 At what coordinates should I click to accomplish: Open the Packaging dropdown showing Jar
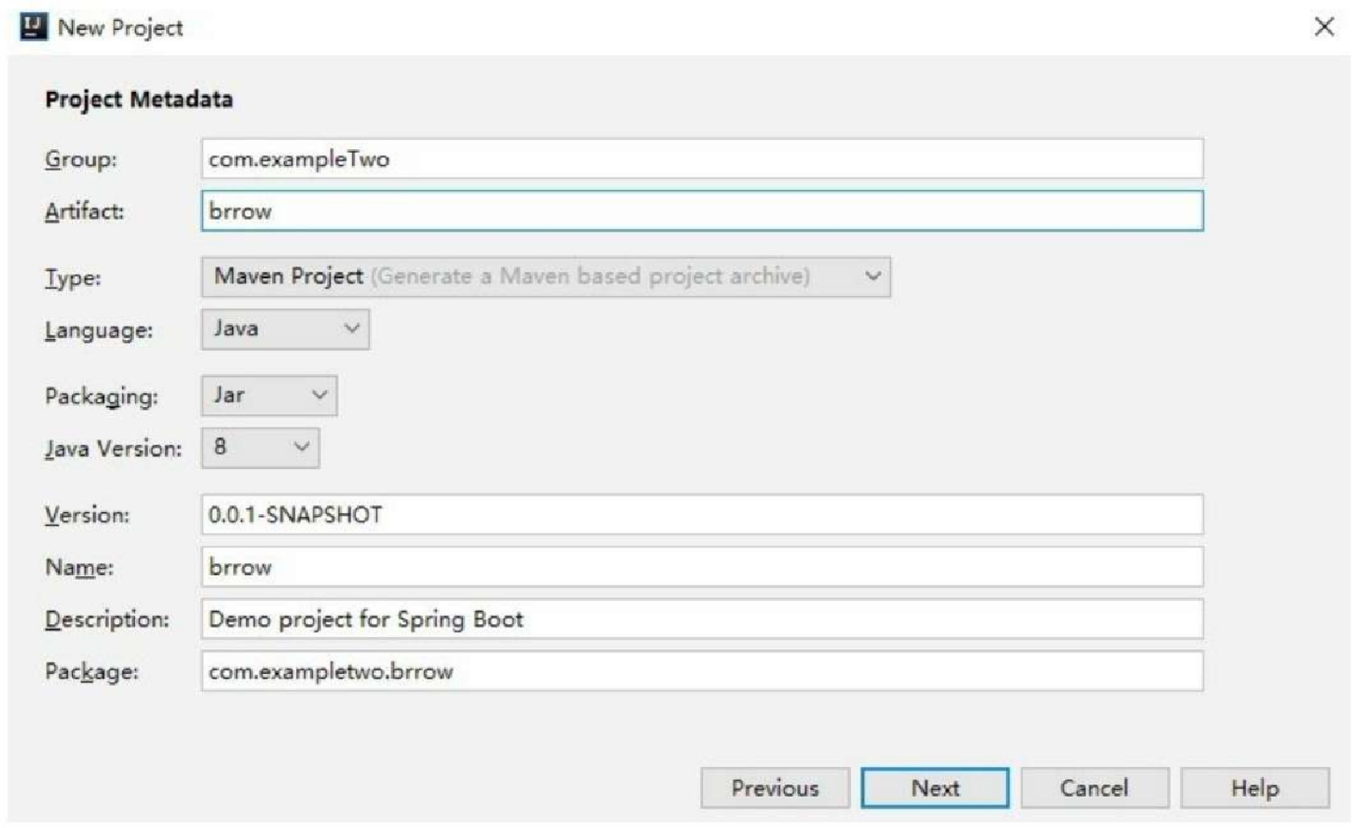pos(269,395)
